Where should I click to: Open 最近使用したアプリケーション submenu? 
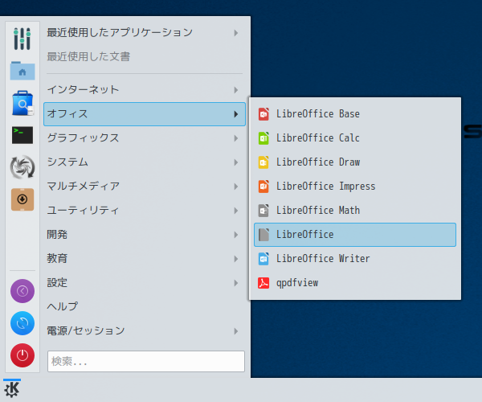point(145,33)
